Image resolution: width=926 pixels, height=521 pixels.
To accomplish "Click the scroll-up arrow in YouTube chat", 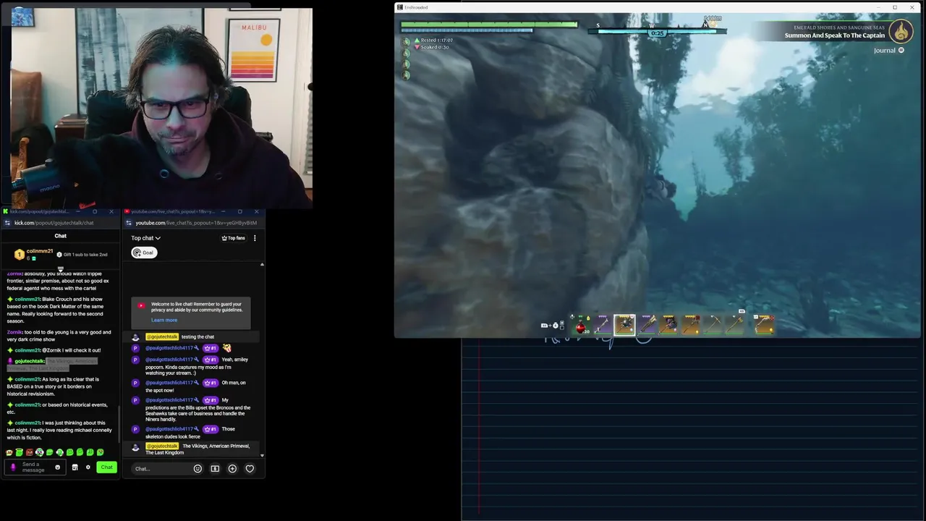I will pyautogui.click(x=262, y=264).
